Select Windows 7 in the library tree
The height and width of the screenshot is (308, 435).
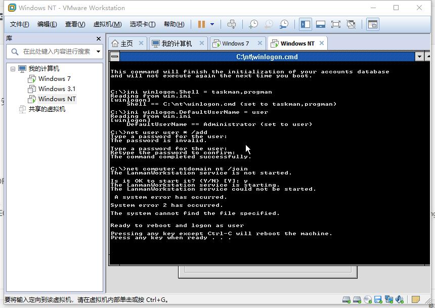tap(55, 79)
